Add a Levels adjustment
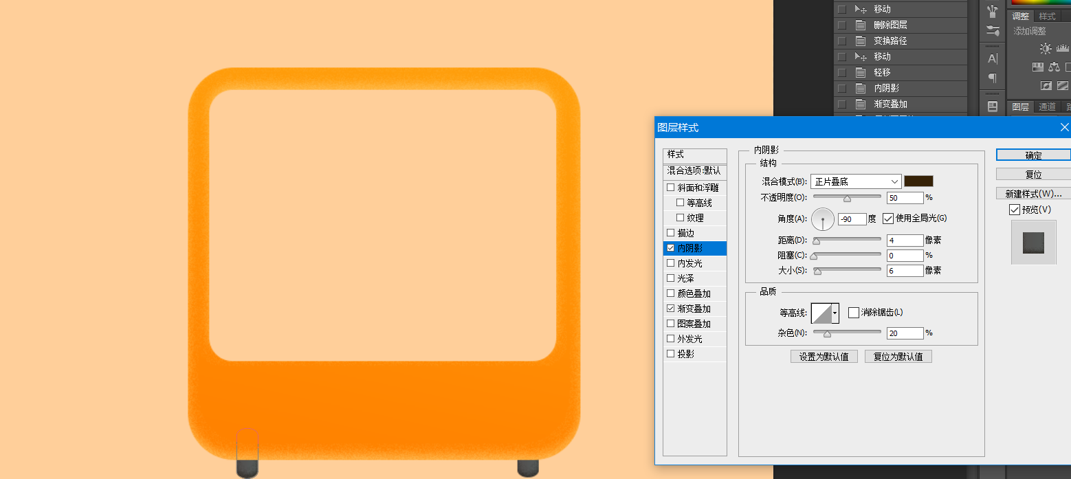This screenshot has height=479, width=1071. click(1063, 48)
